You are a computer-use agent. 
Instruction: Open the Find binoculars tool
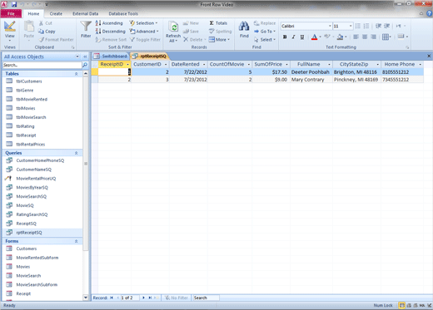point(244,29)
